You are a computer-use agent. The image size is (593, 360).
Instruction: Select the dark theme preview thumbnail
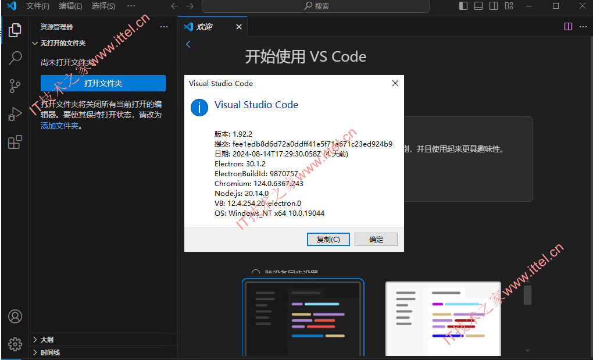(x=303, y=318)
